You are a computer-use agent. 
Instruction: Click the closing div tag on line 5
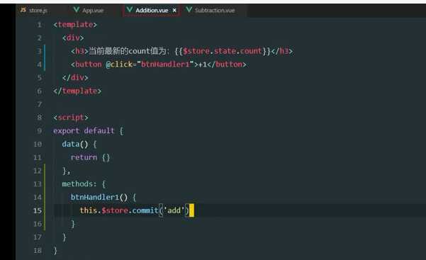coord(75,78)
